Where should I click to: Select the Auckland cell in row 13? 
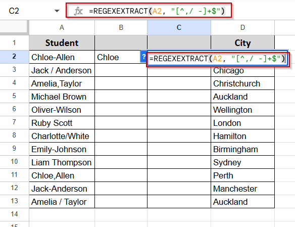click(242, 202)
